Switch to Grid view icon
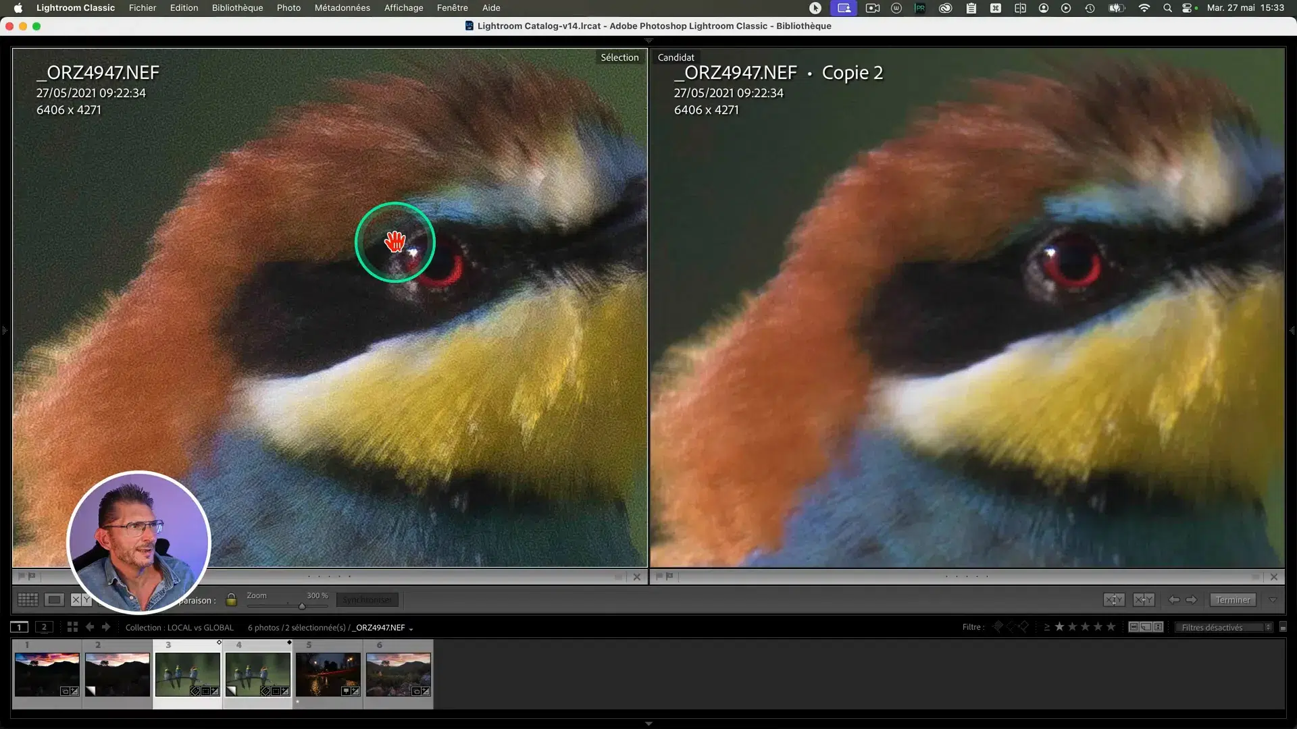 [x=28, y=599]
